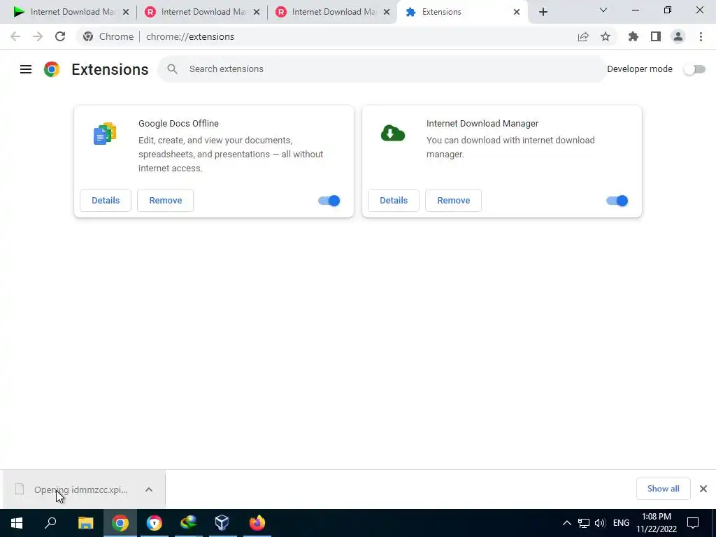This screenshot has width=716, height=537.
Task: Show hidden system tray icons
Action: (566, 523)
